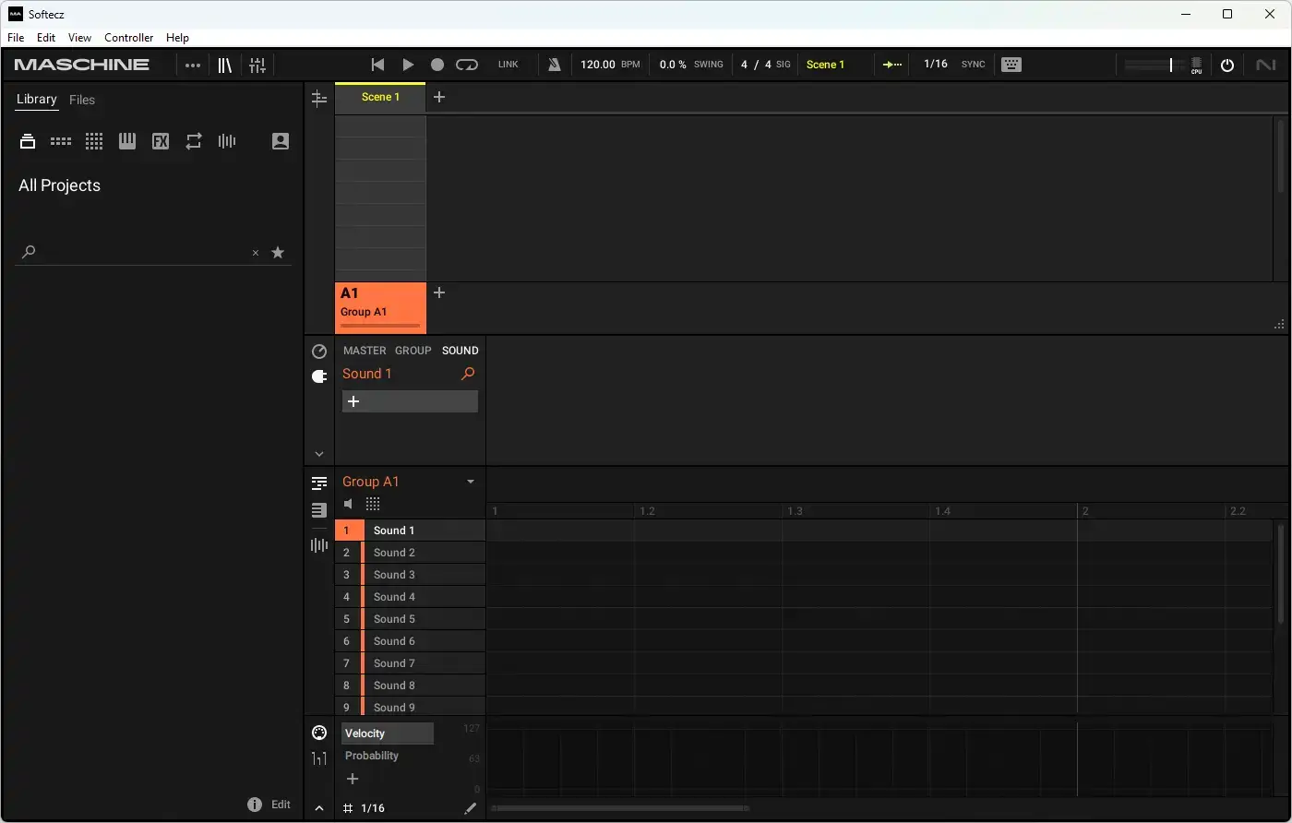Click the orange magnifier quick-browse icon
The image size is (1292, 823).
coord(468,374)
